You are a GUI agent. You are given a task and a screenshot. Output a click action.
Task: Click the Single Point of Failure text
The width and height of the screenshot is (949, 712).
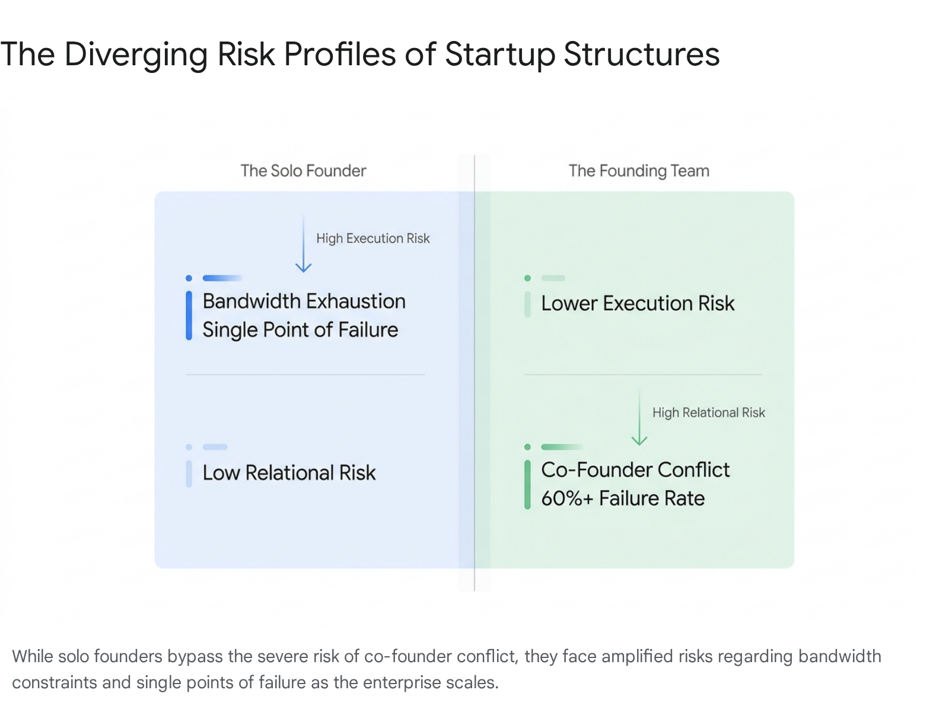(x=300, y=330)
